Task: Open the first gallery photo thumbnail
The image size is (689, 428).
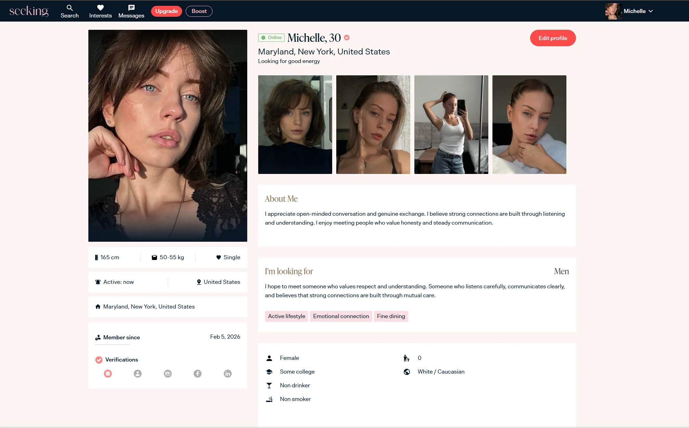Action: (295, 125)
